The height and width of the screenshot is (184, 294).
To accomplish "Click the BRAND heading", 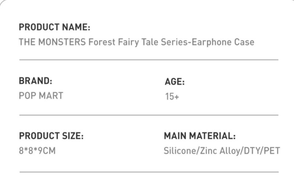I will (x=35, y=81).
